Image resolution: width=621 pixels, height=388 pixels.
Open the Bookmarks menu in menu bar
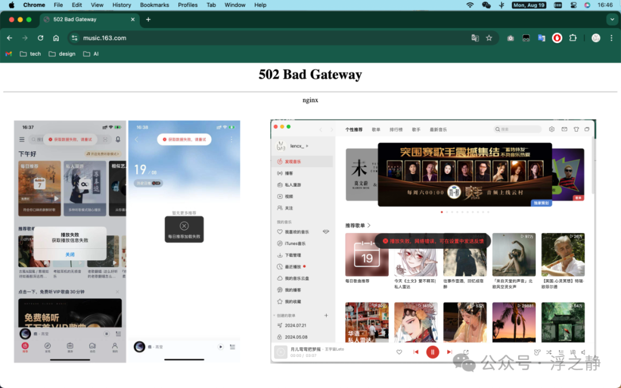(155, 5)
